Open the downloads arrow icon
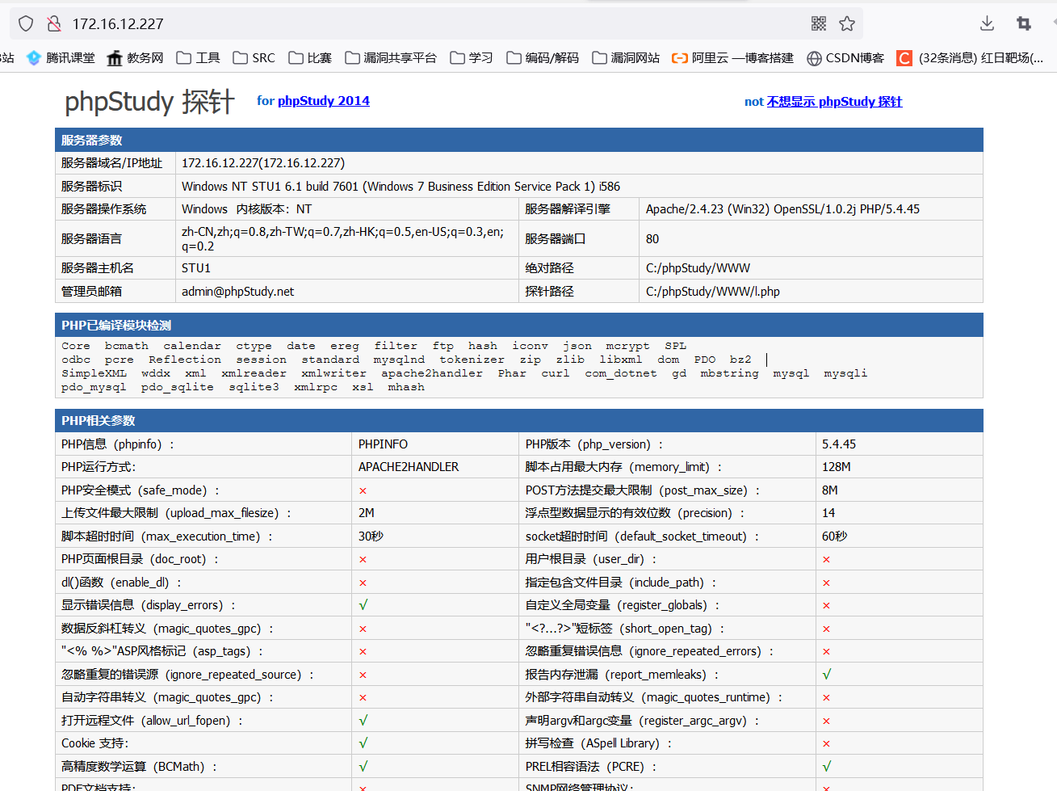Image resolution: width=1057 pixels, height=791 pixels. pos(987,23)
